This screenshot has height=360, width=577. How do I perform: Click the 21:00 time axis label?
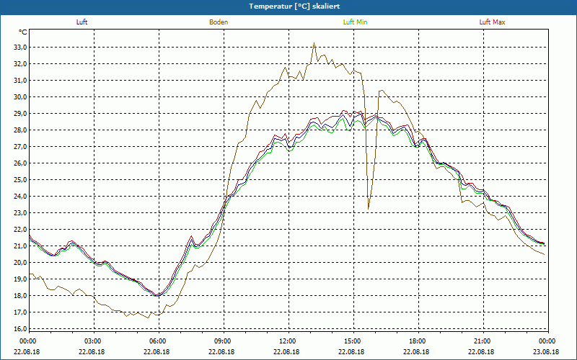tap(481, 341)
